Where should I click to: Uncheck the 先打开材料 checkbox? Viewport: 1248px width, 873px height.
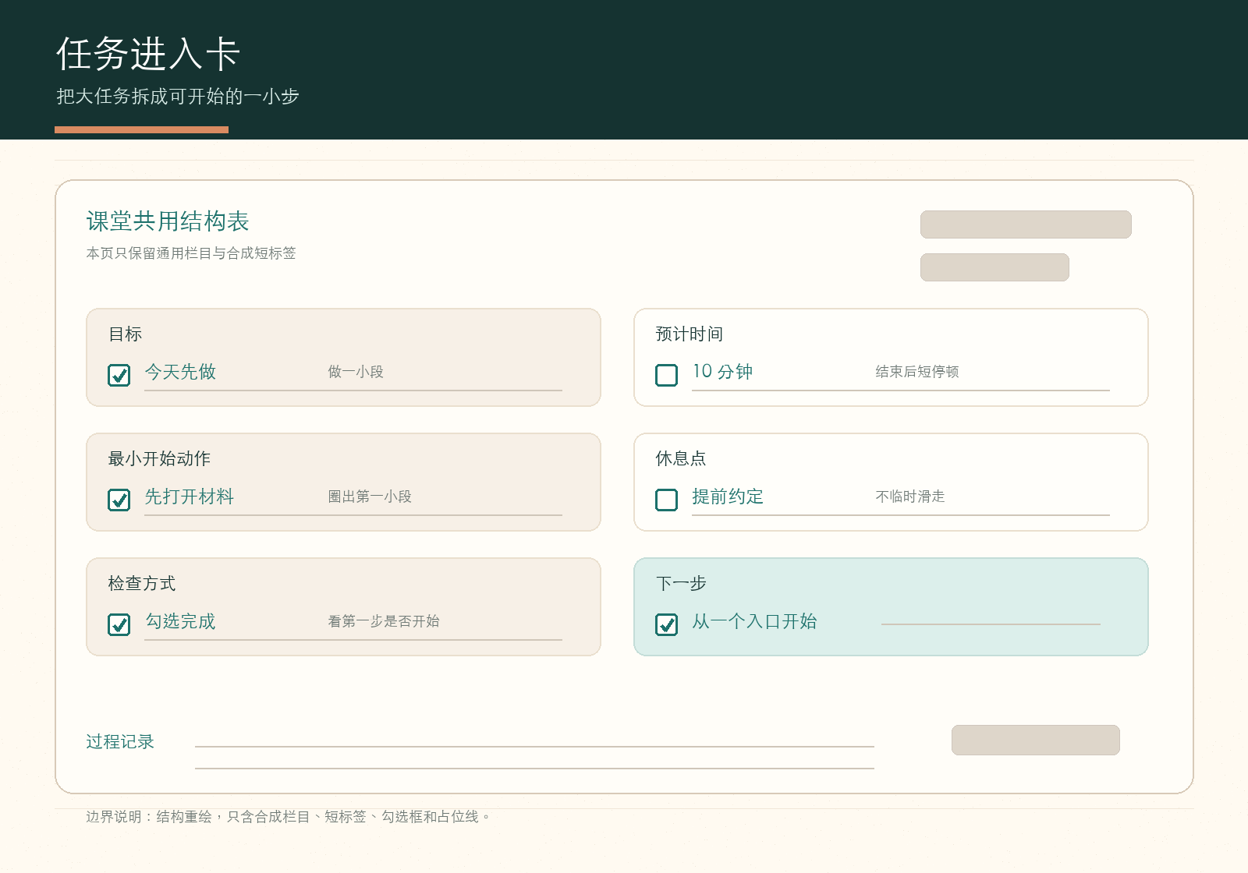119,500
